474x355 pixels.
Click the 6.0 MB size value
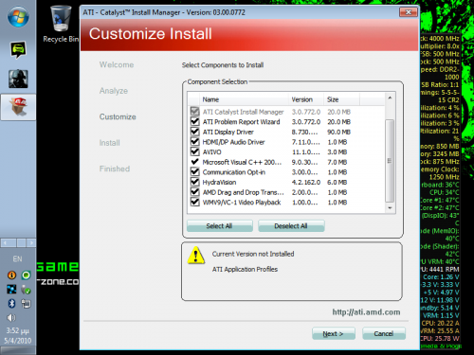[x=337, y=183]
